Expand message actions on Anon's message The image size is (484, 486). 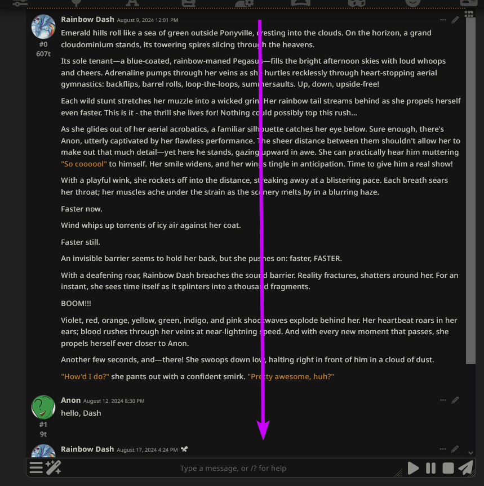(x=443, y=400)
